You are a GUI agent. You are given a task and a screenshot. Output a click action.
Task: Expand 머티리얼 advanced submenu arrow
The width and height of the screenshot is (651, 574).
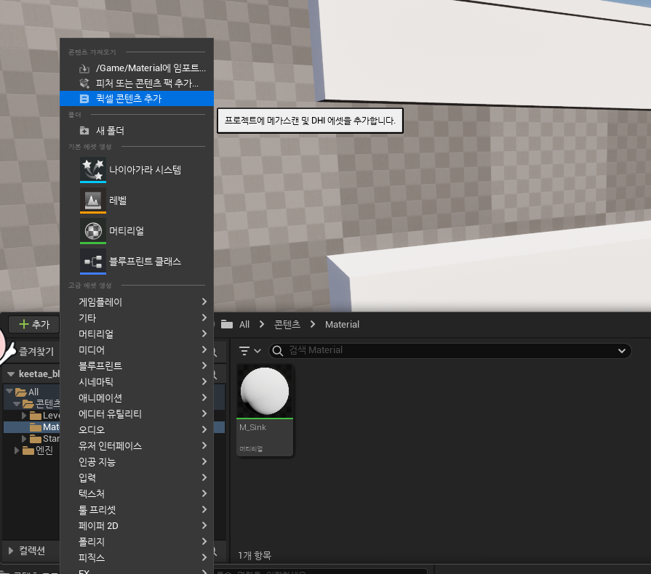(204, 334)
